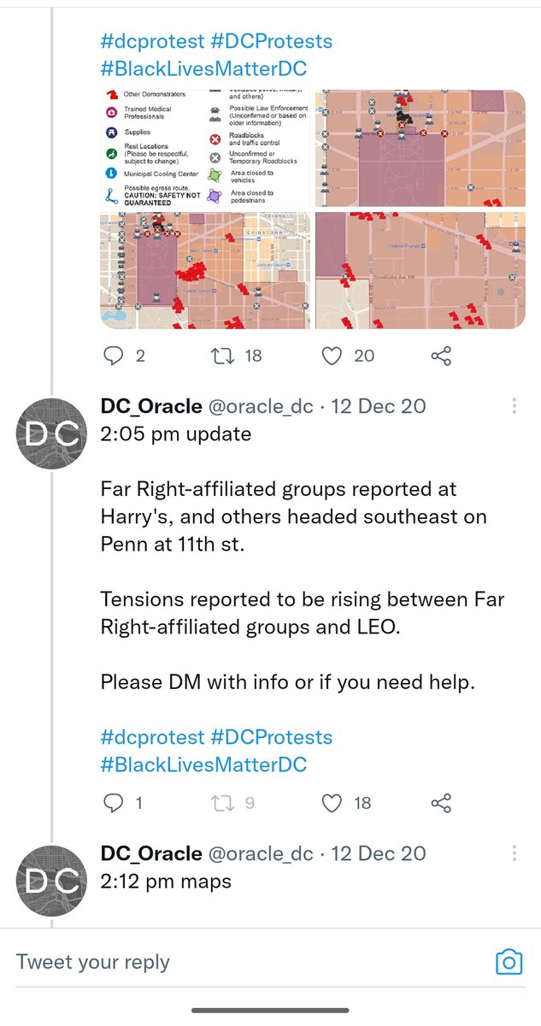The image size is (541, 1026).
Task: Open the bottom-left Chinatown map image
Action: pos(206,270)
